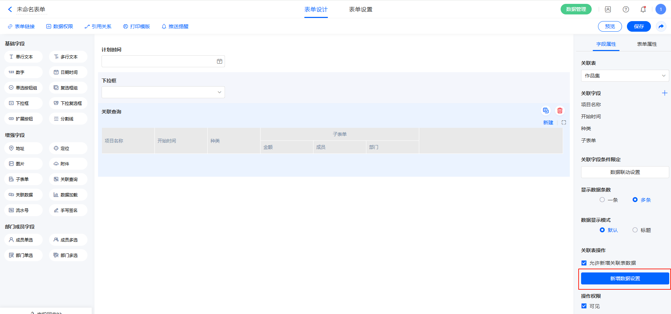The height and width of the screenshot is (314, 671).
Task: Go back using the left arrow
Action: (10, 10)
